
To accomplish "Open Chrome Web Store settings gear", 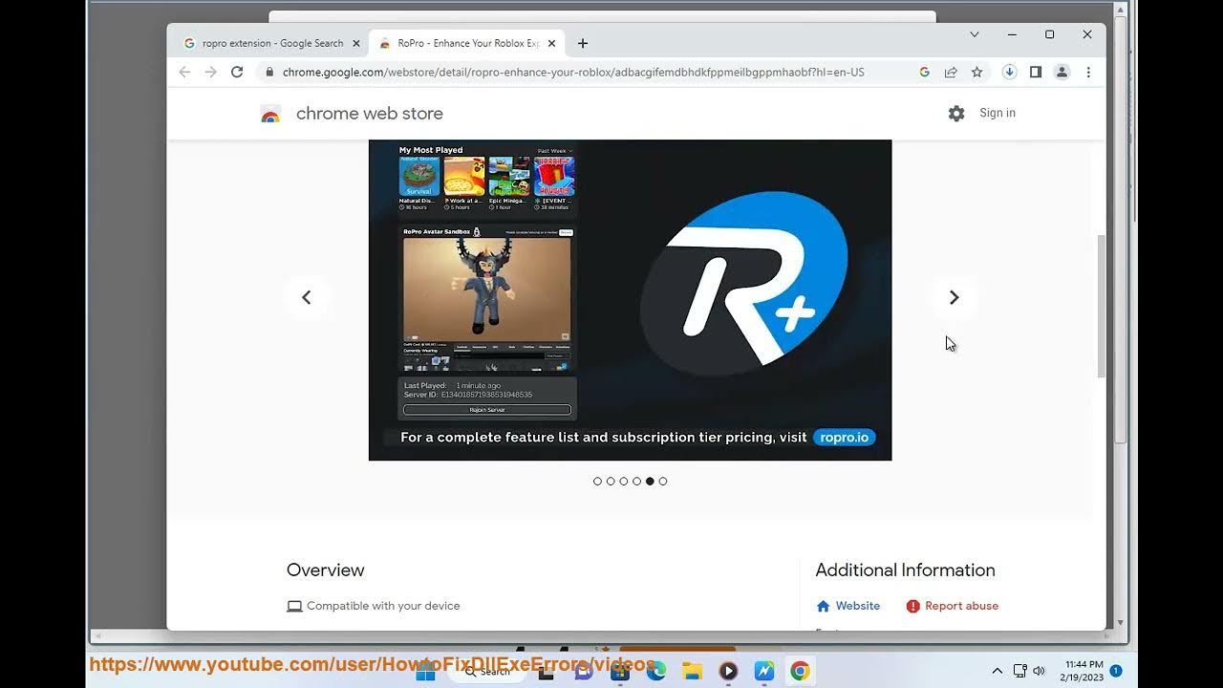I will point(956,114).
